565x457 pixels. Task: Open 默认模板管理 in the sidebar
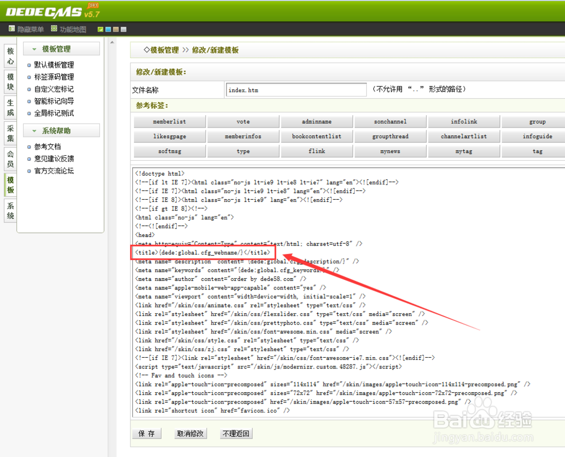point(54,65)
